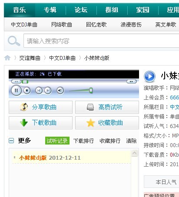Screen dimensions: 179x197
Task: Switch to 下载排行 tab
Action: click(83, 141)
